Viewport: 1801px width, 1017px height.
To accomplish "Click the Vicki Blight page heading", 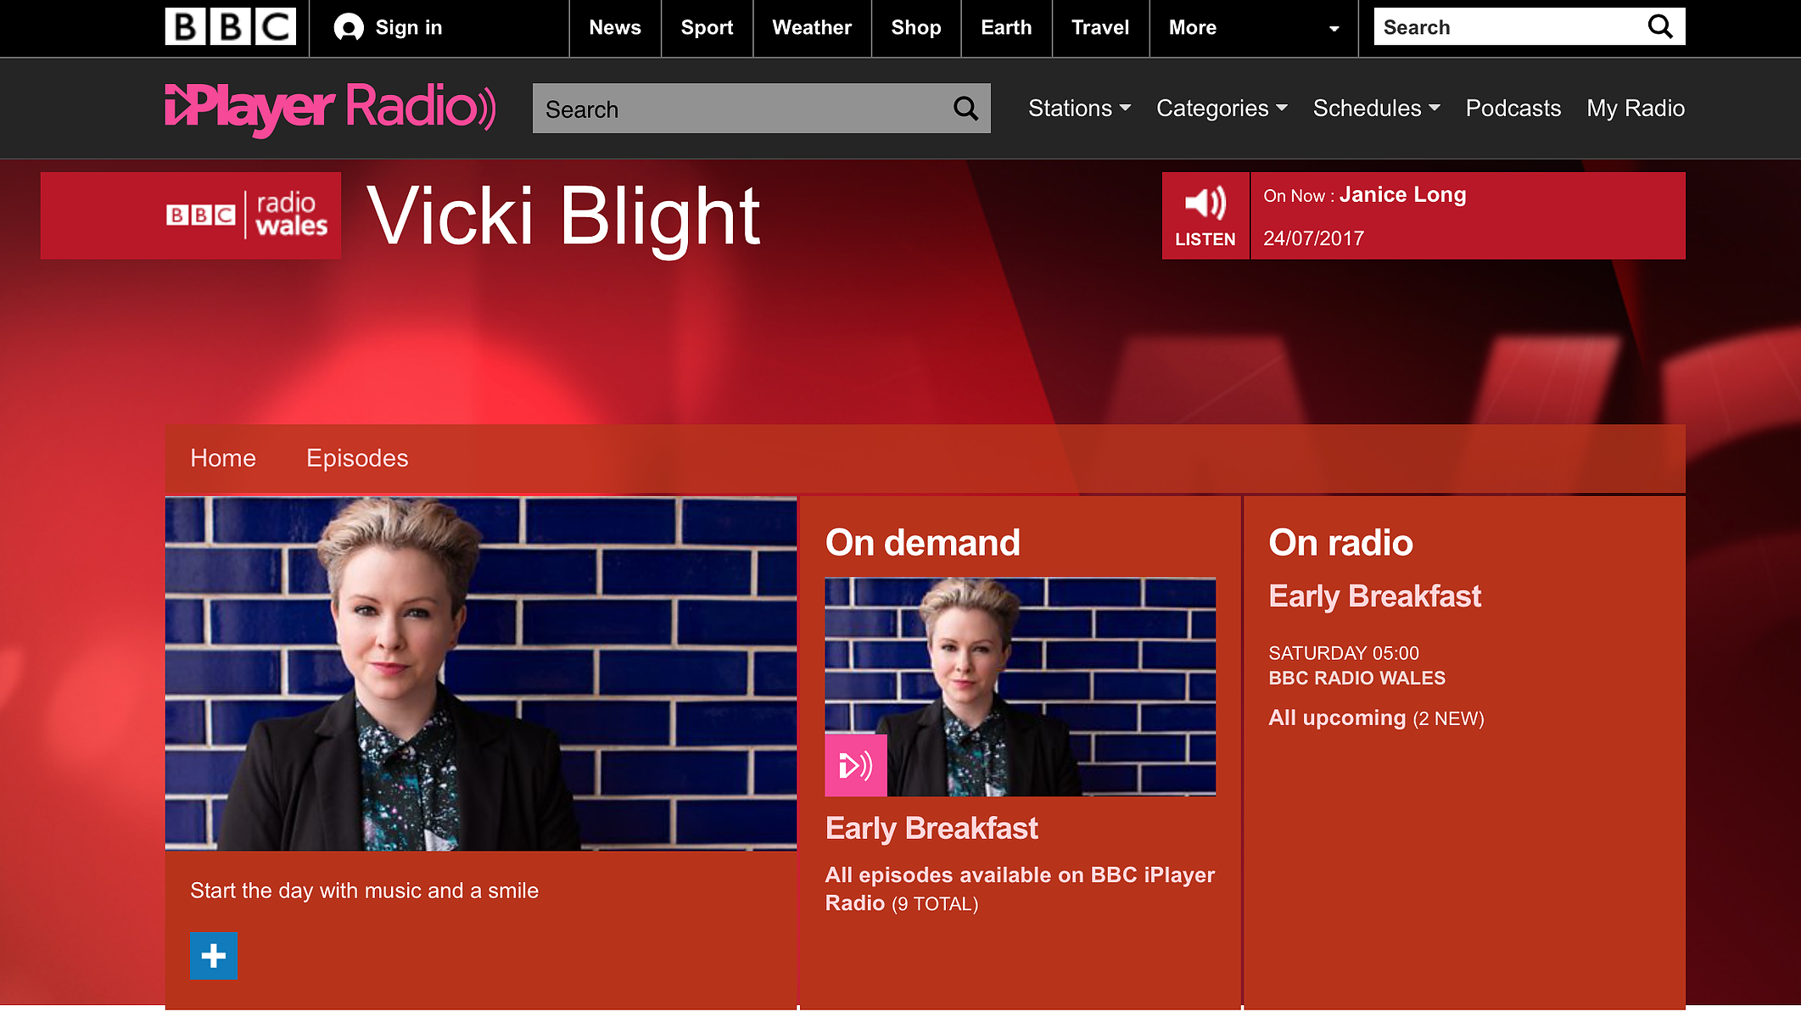I will click(564, 217).
